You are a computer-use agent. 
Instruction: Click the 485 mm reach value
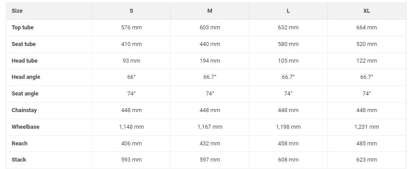(x=366, y=144)
